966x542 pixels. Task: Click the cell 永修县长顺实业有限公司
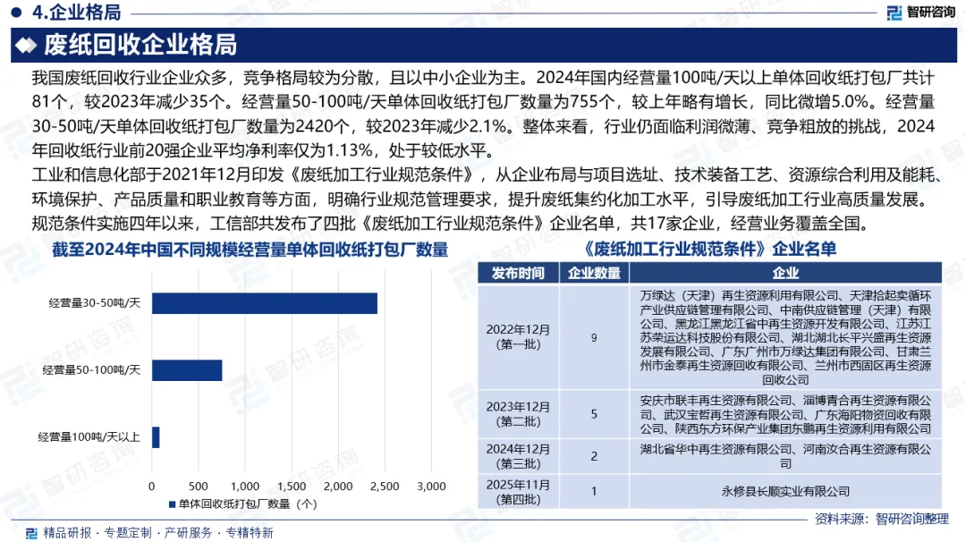(x=785, y=492)
